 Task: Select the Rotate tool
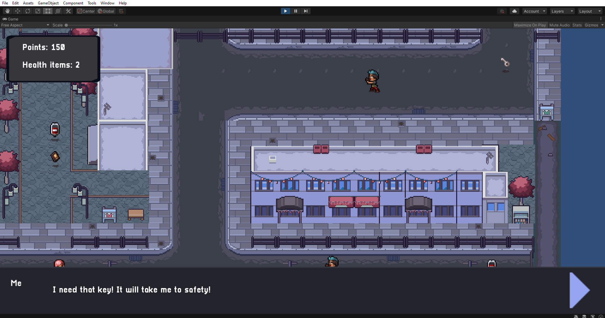pyautogui.click(x=28, y=11)
